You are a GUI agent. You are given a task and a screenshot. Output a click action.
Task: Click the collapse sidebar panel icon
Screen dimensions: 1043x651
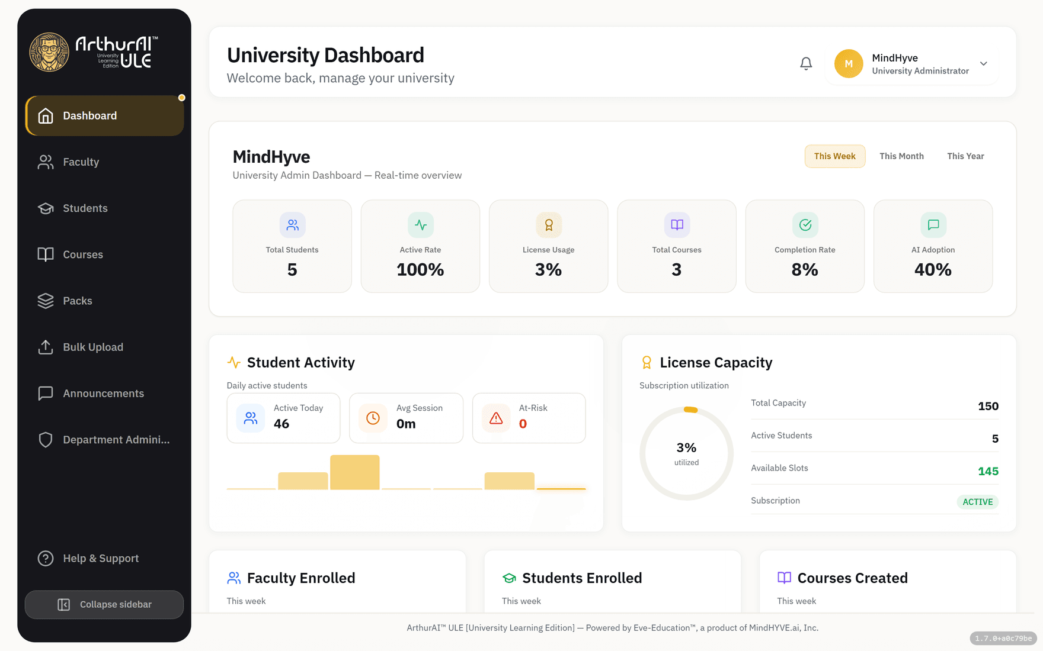tap(63, 604)
